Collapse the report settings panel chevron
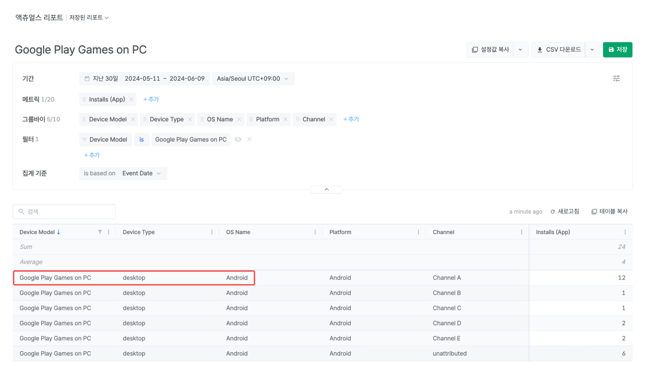This screenshot has height=369, width=646. (327, 190)
